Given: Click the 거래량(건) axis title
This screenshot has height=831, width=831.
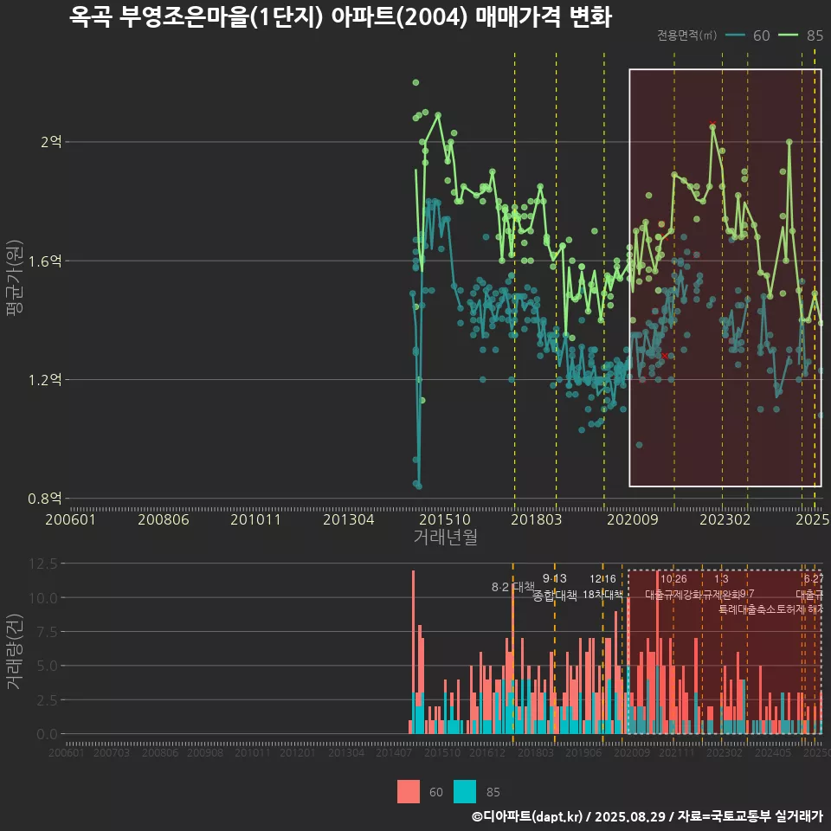Looking at the screenshot, I should [15, 653].
